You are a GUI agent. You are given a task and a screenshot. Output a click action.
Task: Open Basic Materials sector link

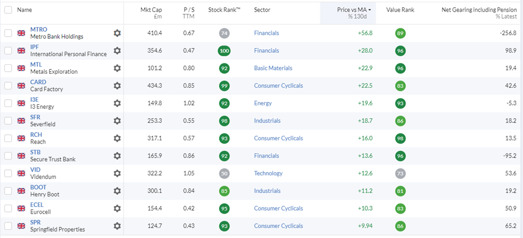tap(273, 68)
